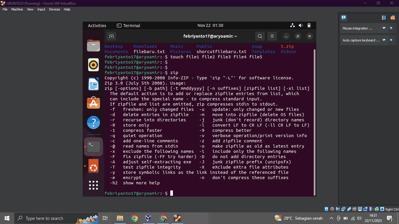Image resolution: width=399 pixels, height=224 pixels.
Task: Click Activities in the Ubuntu top bar
Action: (97, 25)
